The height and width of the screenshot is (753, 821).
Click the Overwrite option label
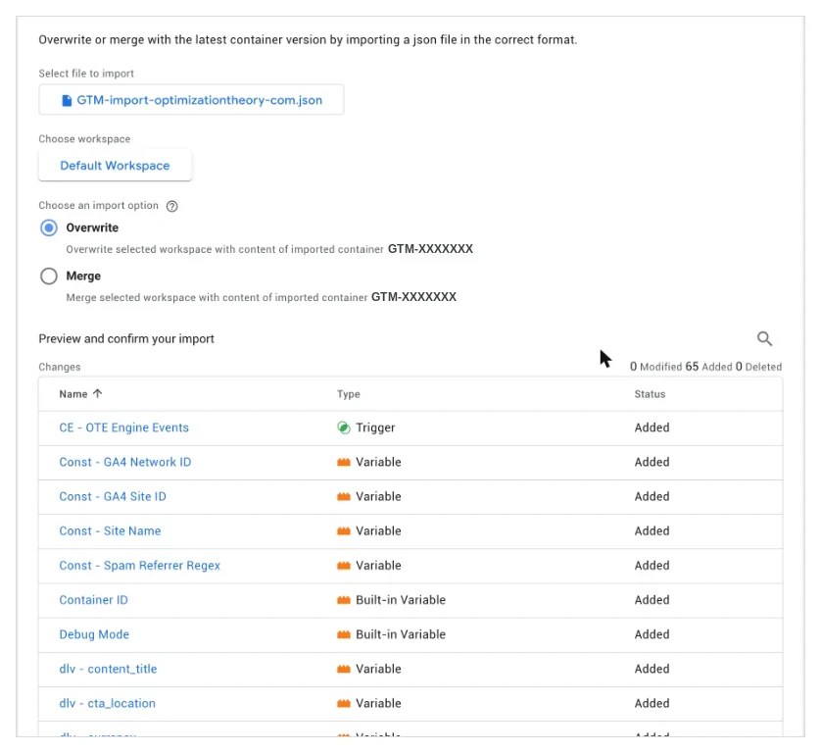92,227
